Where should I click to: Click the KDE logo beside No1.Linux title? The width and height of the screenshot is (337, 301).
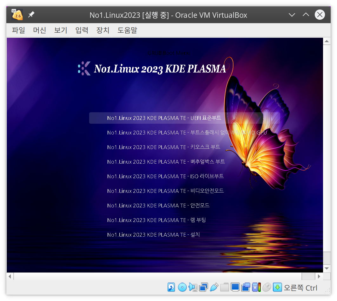click(x=84, y=68)
